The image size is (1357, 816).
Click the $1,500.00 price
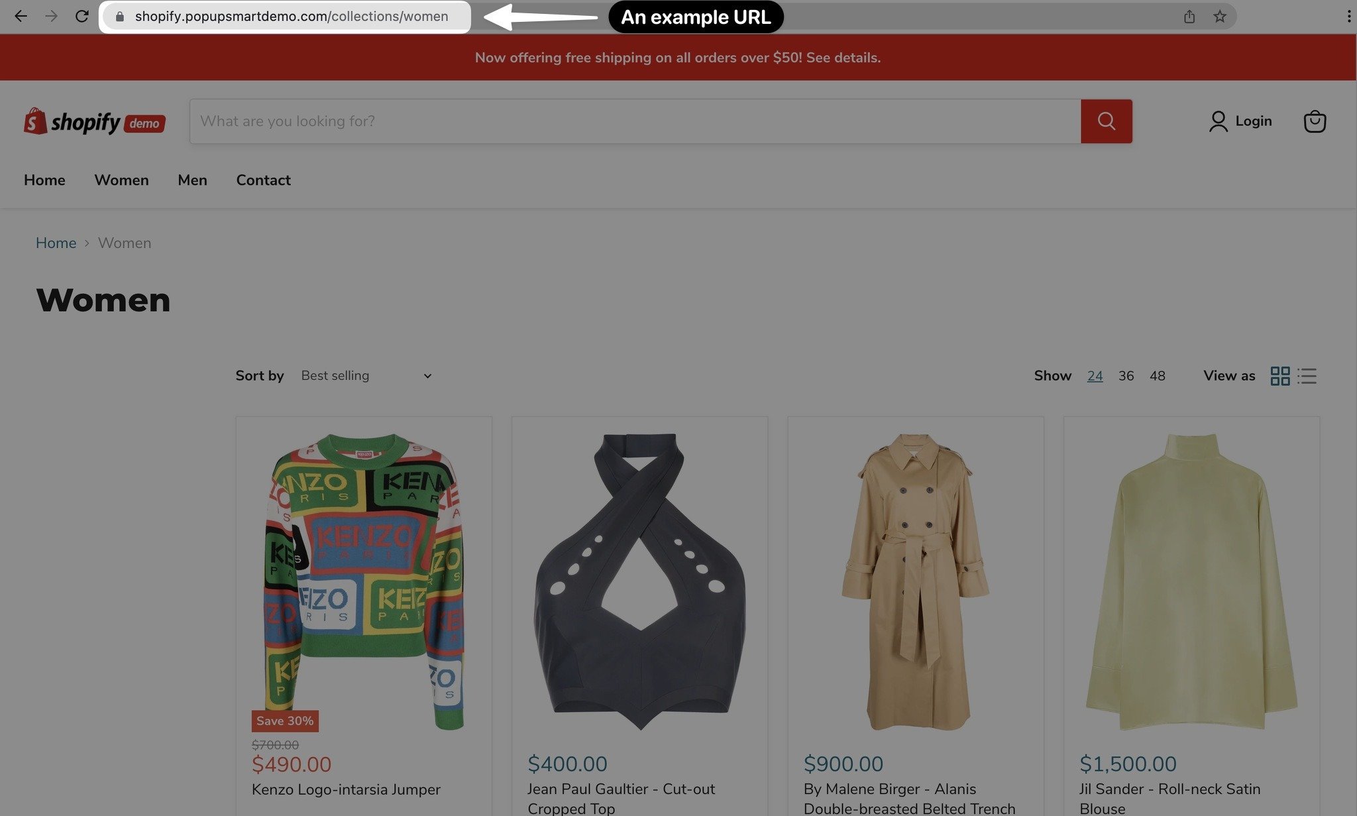pos(1128,764)
